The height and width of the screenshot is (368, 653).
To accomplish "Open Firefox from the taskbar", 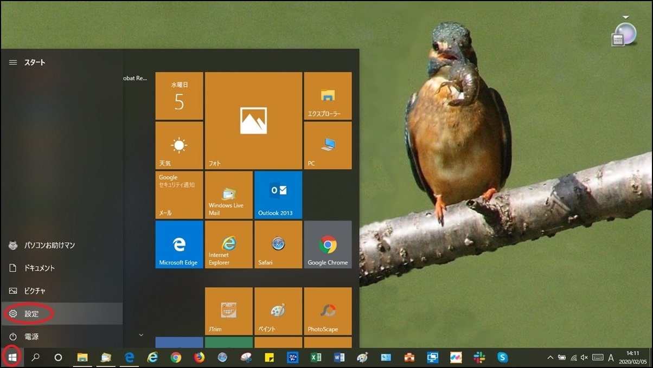I will tap(199, 357).
